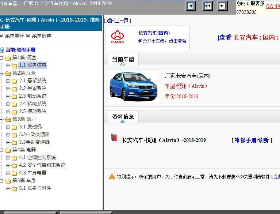
Task: Click 厂家:长安汽车(国内) text
Action: (x=188, y=76)
